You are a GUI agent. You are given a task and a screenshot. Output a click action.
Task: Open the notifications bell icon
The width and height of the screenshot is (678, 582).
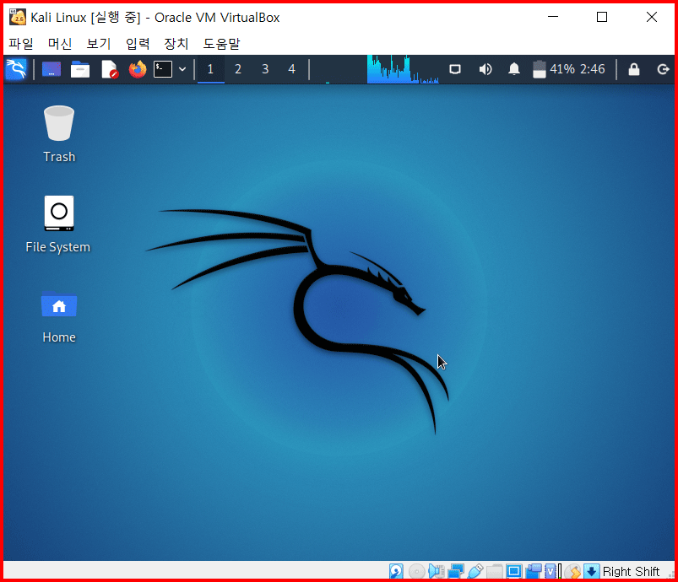pos(513,69)
